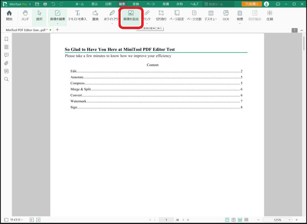Open the attachments paperclip panel
Viewport: 307px width, 224px height.
pyautogui.click(x=6, y=63)
